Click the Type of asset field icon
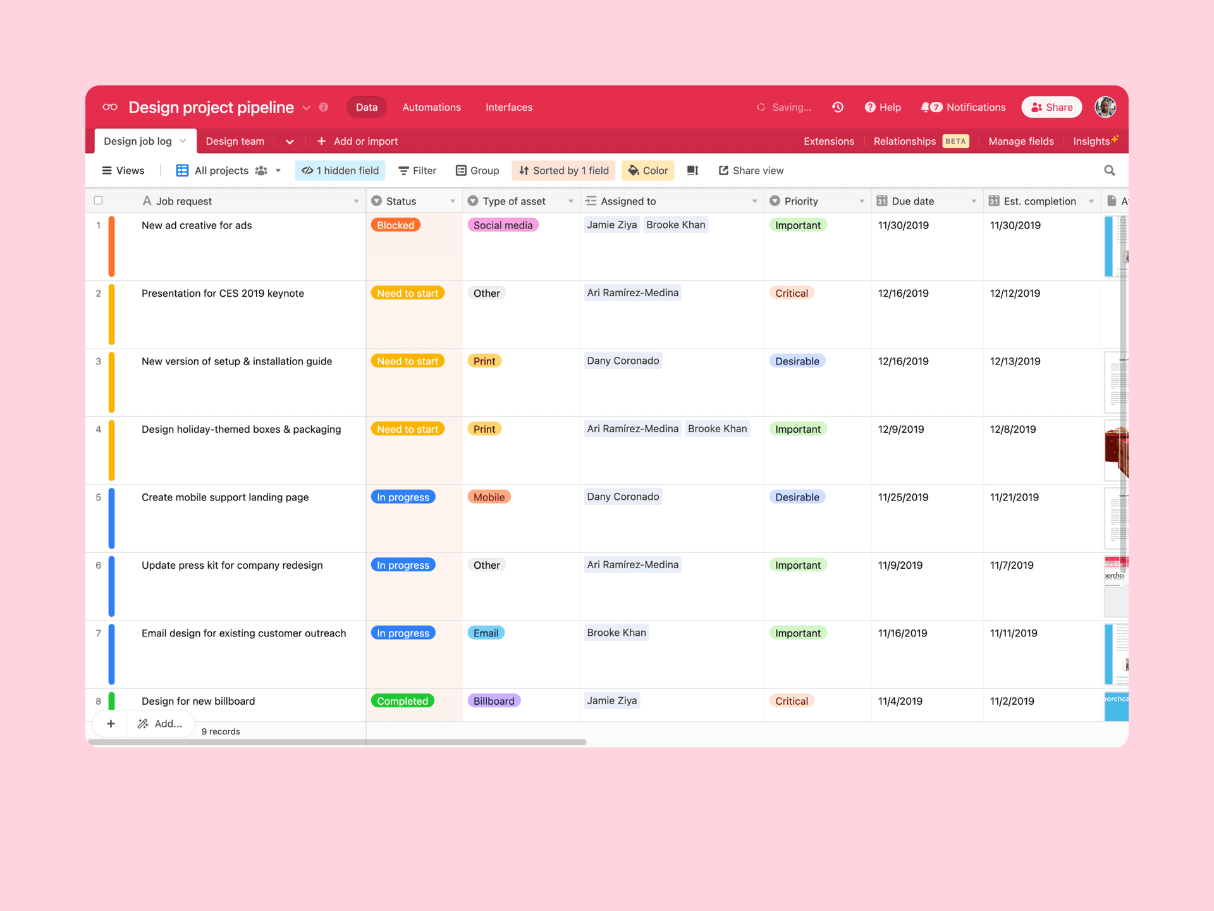 click(473, 201)
